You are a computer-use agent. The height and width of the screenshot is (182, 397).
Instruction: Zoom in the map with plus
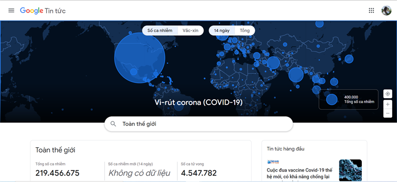pos(388,104)
